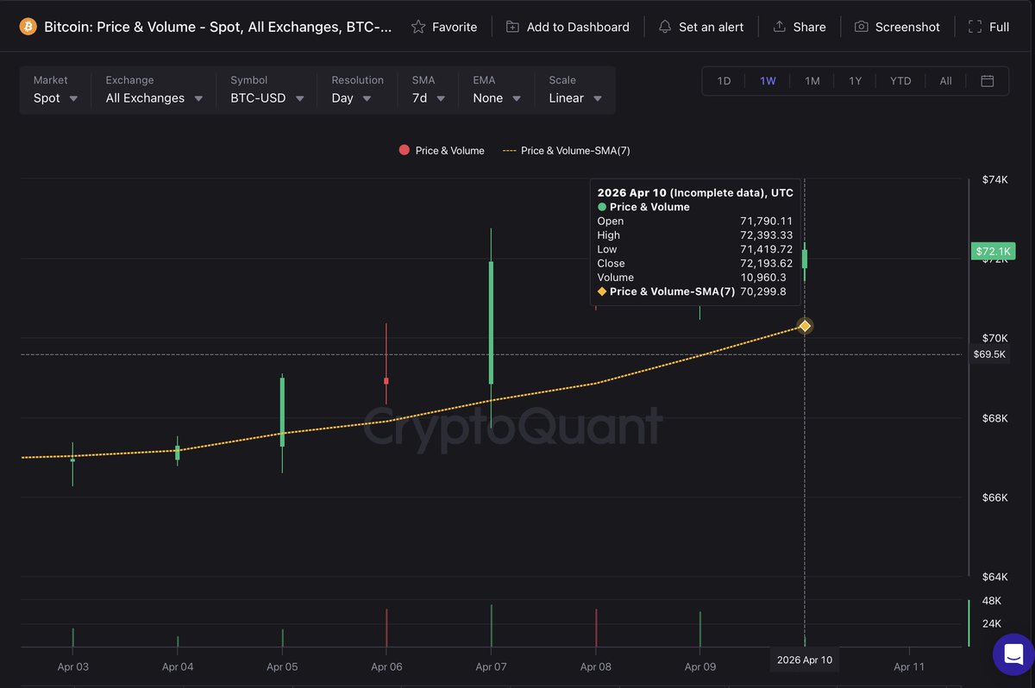Select the YTD time range
1035x688 pixels.
pos(900,81)
